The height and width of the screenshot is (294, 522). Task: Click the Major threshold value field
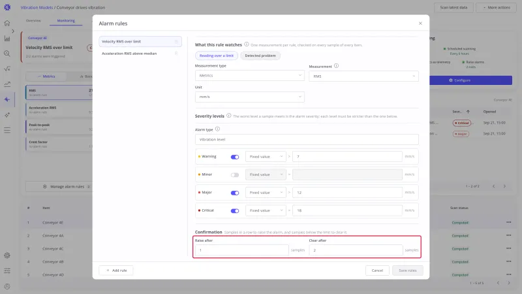tap(347, 193)
